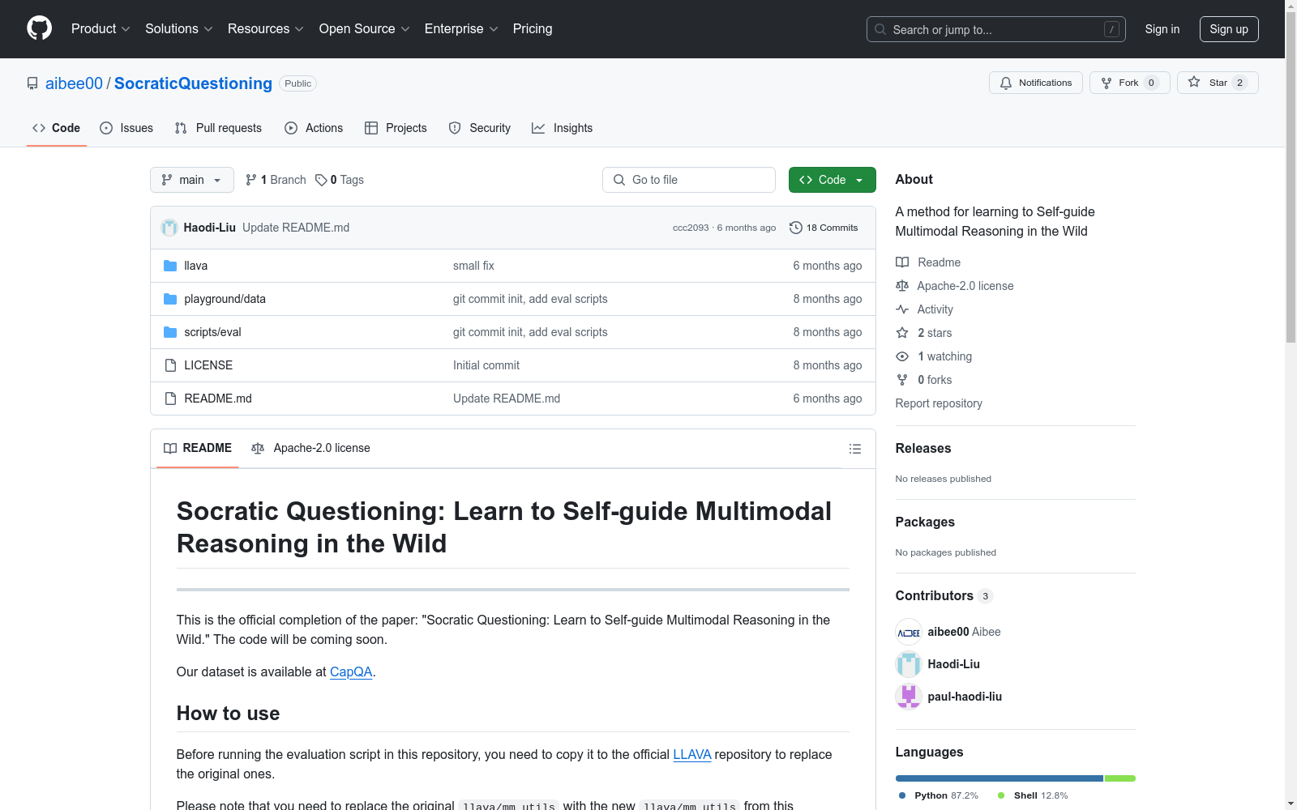Click the README.md file icon

[170, 399]
